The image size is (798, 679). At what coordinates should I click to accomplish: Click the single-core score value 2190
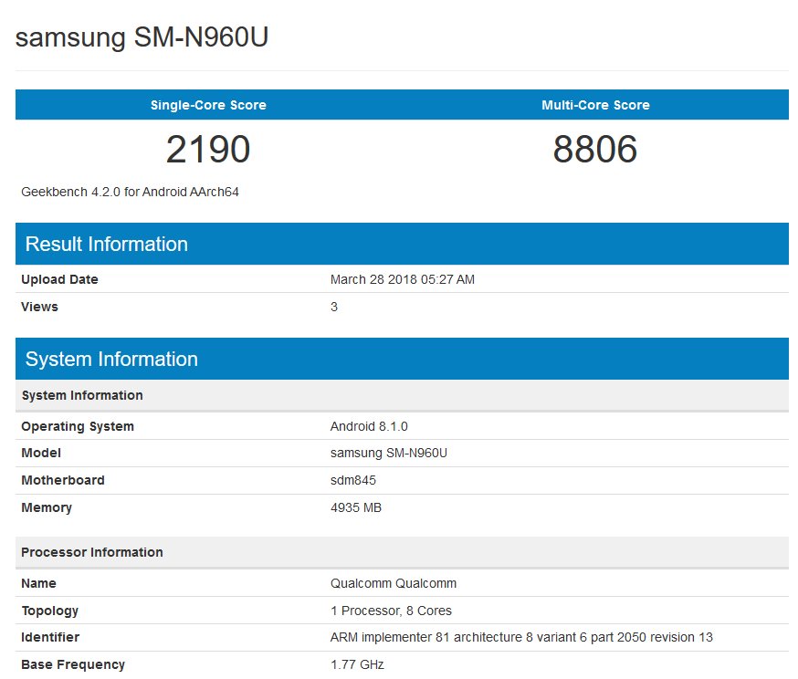coord(208,149)
